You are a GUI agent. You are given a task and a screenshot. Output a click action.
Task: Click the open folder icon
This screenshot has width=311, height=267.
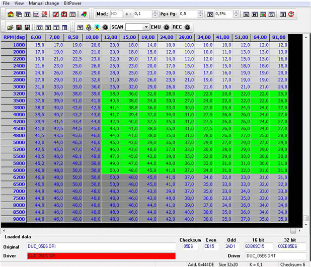[10, 27]
